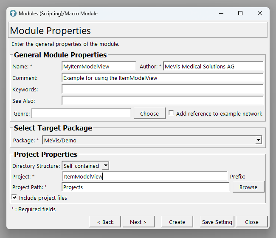Screen dimensions: 276x238
Task: Go to Next wizard page
Action: 138,222
